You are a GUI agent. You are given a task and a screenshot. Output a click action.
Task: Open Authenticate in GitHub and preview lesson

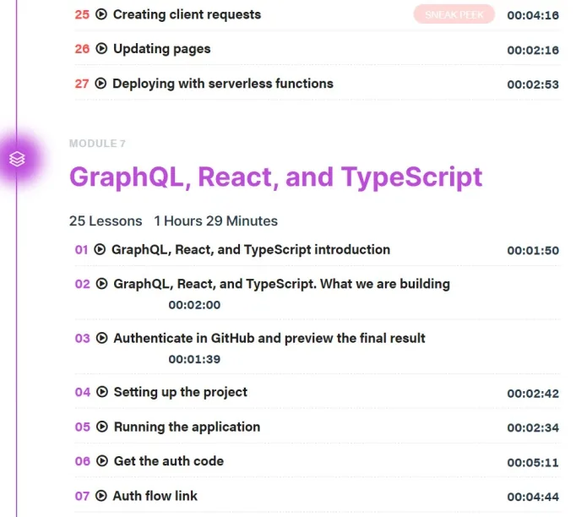pos(269,338)
